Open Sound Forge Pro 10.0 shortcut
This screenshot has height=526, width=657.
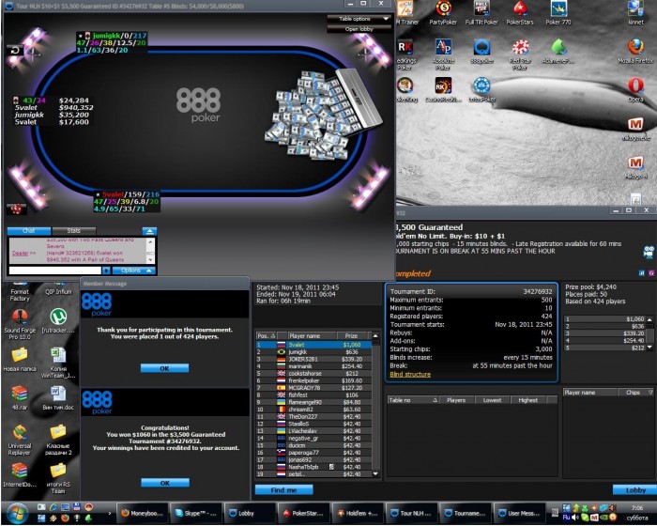[20, 324]
